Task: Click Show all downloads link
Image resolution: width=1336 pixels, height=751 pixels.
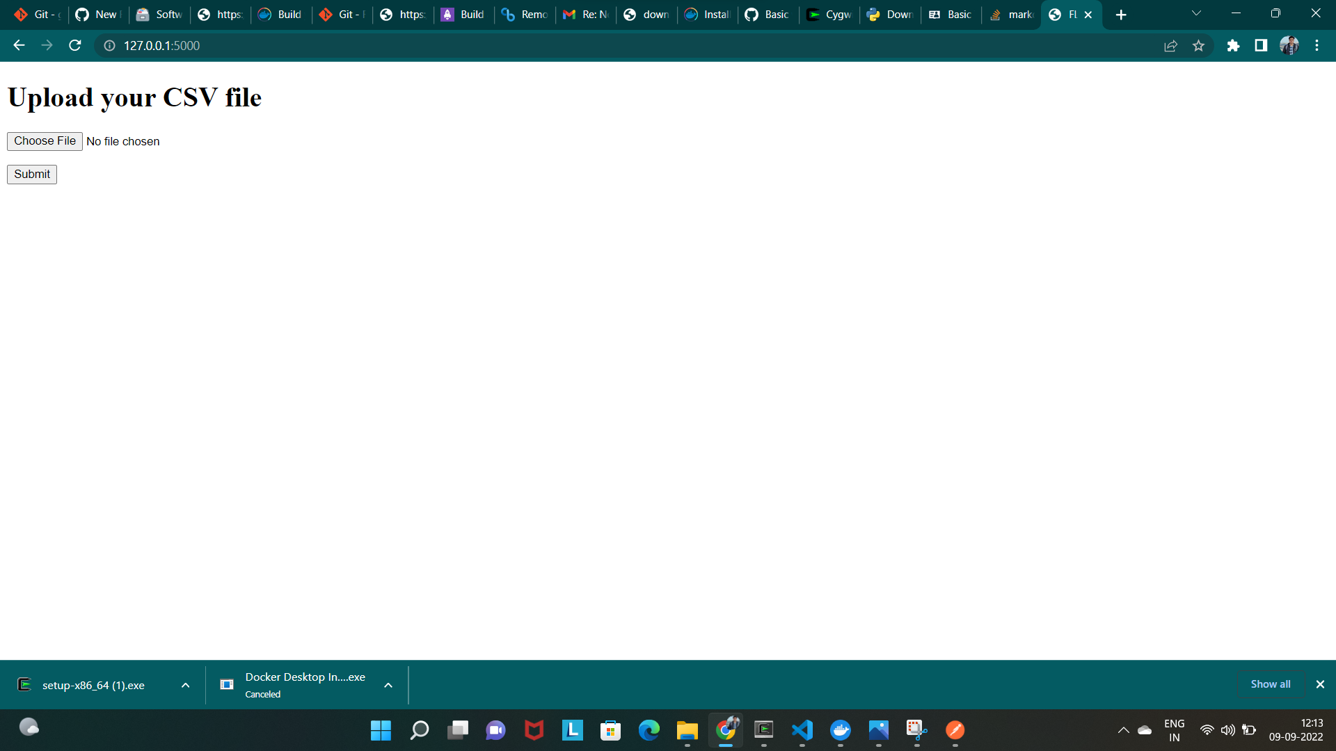Action: click(1270, 684)
